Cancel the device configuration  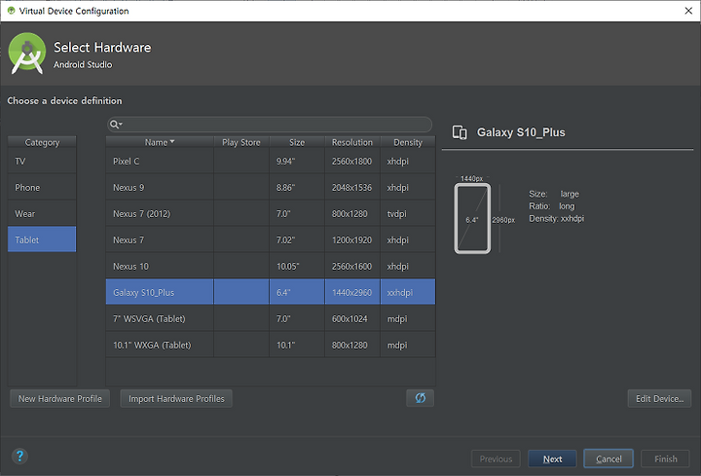pos(609,458)
